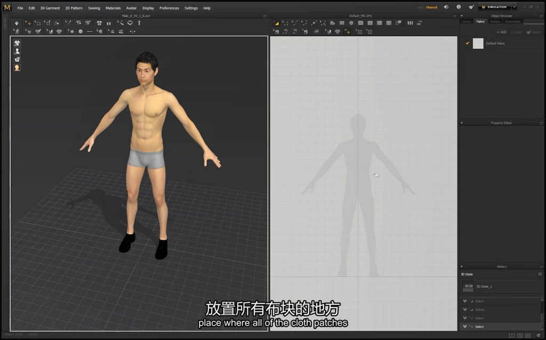Collapse the Object Browser panel arrow
The width and height of the screenshot is (546, 340).
pyautogui.click(x=462, y=16)
